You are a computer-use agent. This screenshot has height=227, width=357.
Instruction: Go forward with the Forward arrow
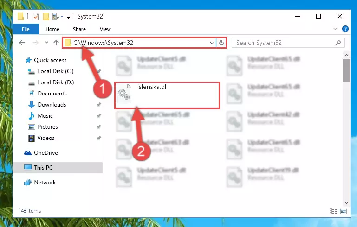35,43
